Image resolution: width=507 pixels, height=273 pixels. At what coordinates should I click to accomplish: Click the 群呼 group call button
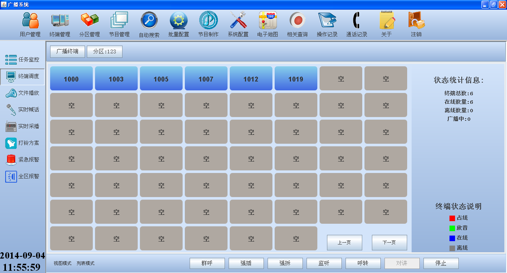click(x=207, y=263)
